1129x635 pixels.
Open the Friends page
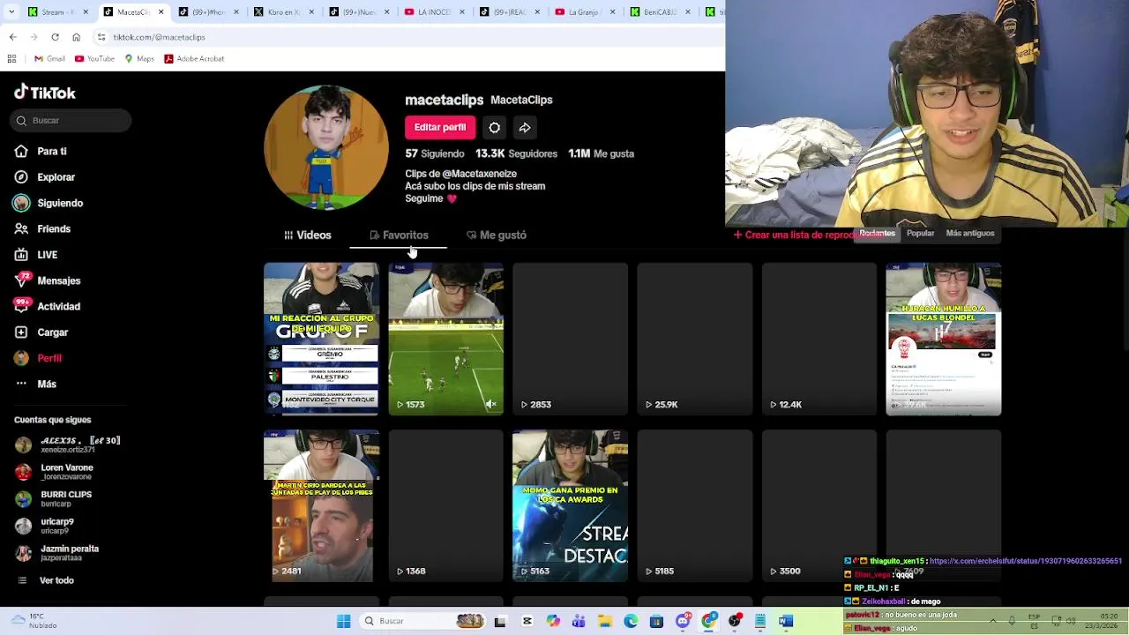(x=42, y=228)
